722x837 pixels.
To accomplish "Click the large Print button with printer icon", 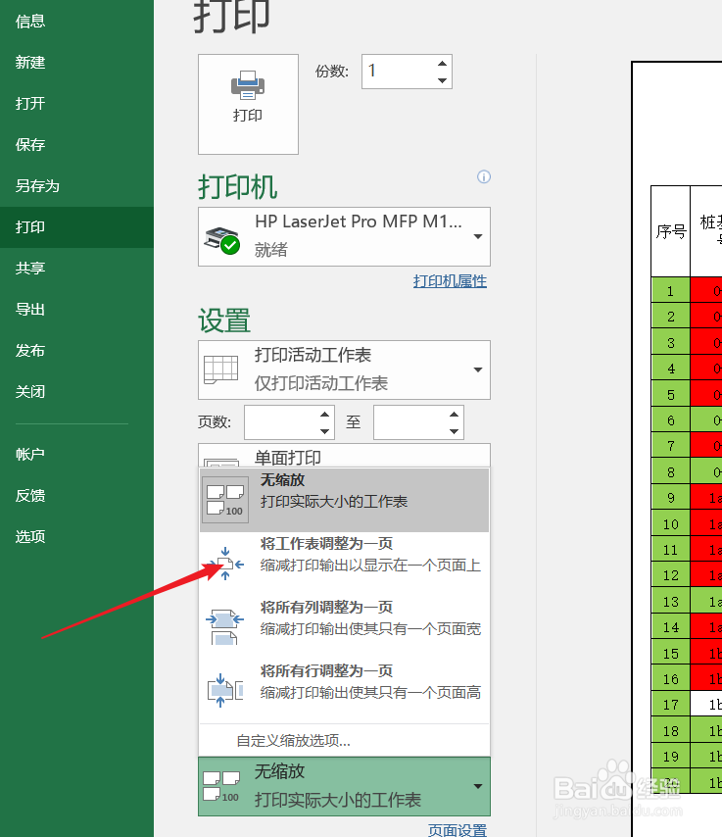I will point(248,104).
